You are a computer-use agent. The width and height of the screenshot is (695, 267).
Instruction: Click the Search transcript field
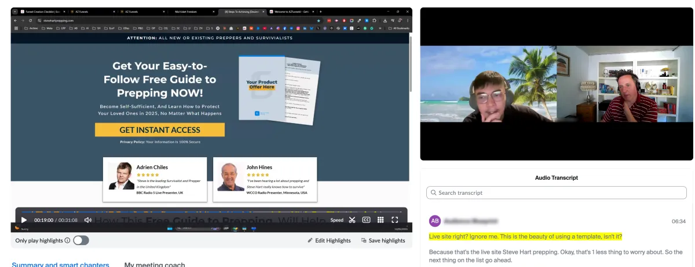coord(556,192)
